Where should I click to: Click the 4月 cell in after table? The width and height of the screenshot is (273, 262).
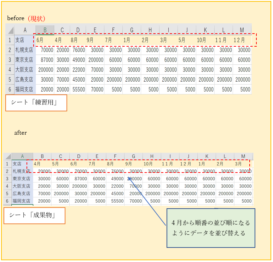(x=42, y=164)
